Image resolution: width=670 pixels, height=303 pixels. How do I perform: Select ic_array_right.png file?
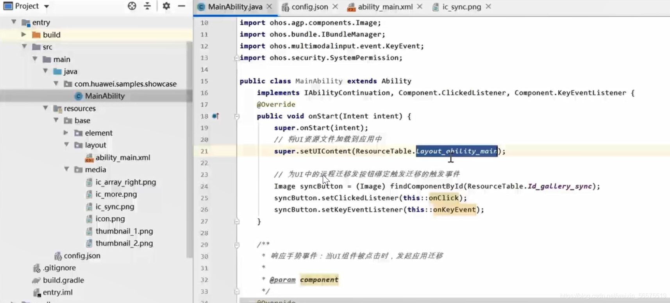(x=125, y=182)
